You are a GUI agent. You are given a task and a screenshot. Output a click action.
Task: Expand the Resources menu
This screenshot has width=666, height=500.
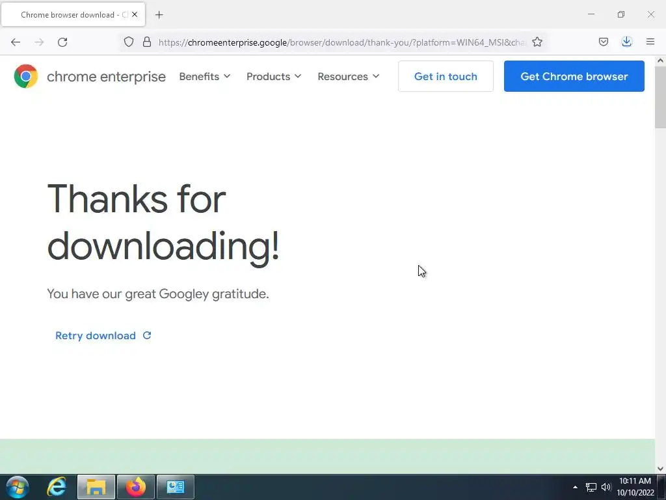click(349, 77)
